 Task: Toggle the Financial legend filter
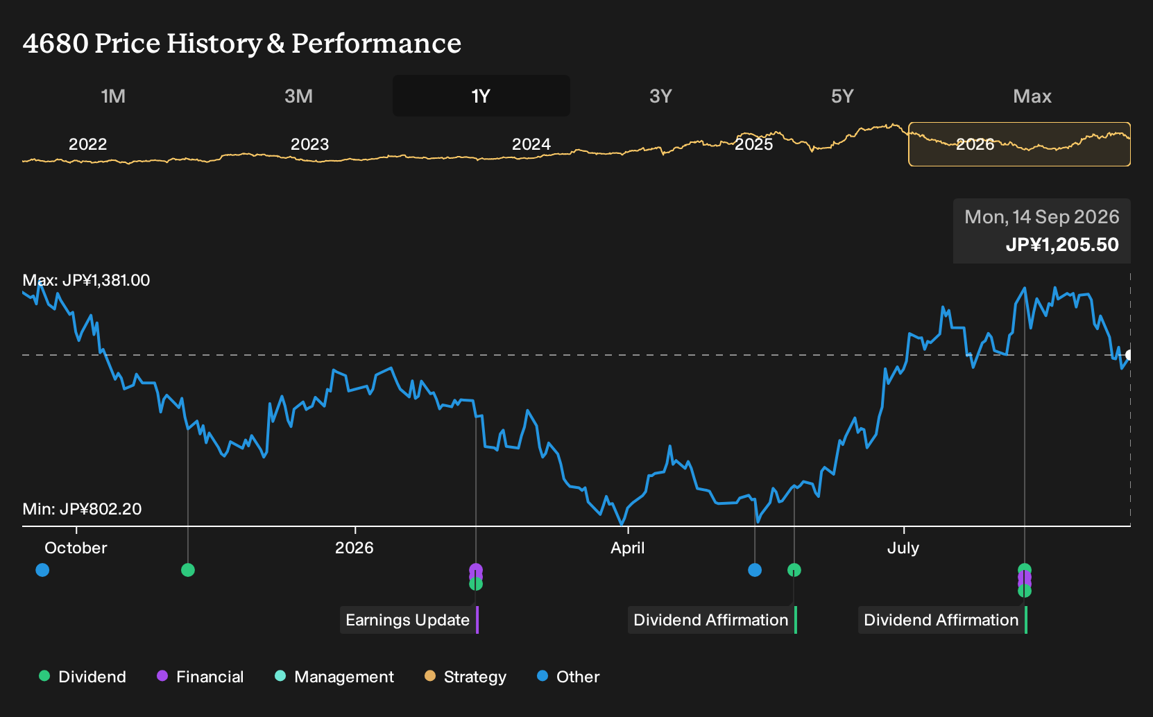coord(200,677)
